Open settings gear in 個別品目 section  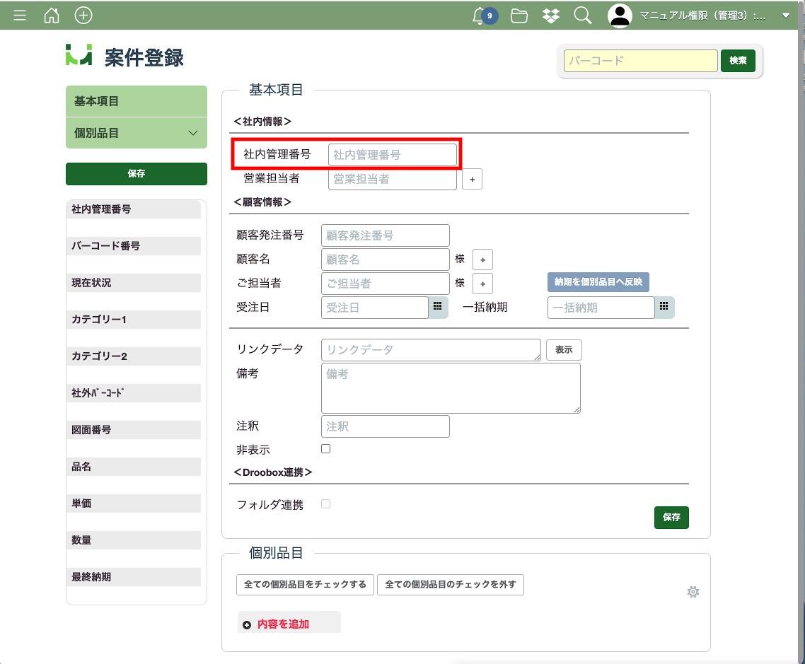[x=693, y=592]
